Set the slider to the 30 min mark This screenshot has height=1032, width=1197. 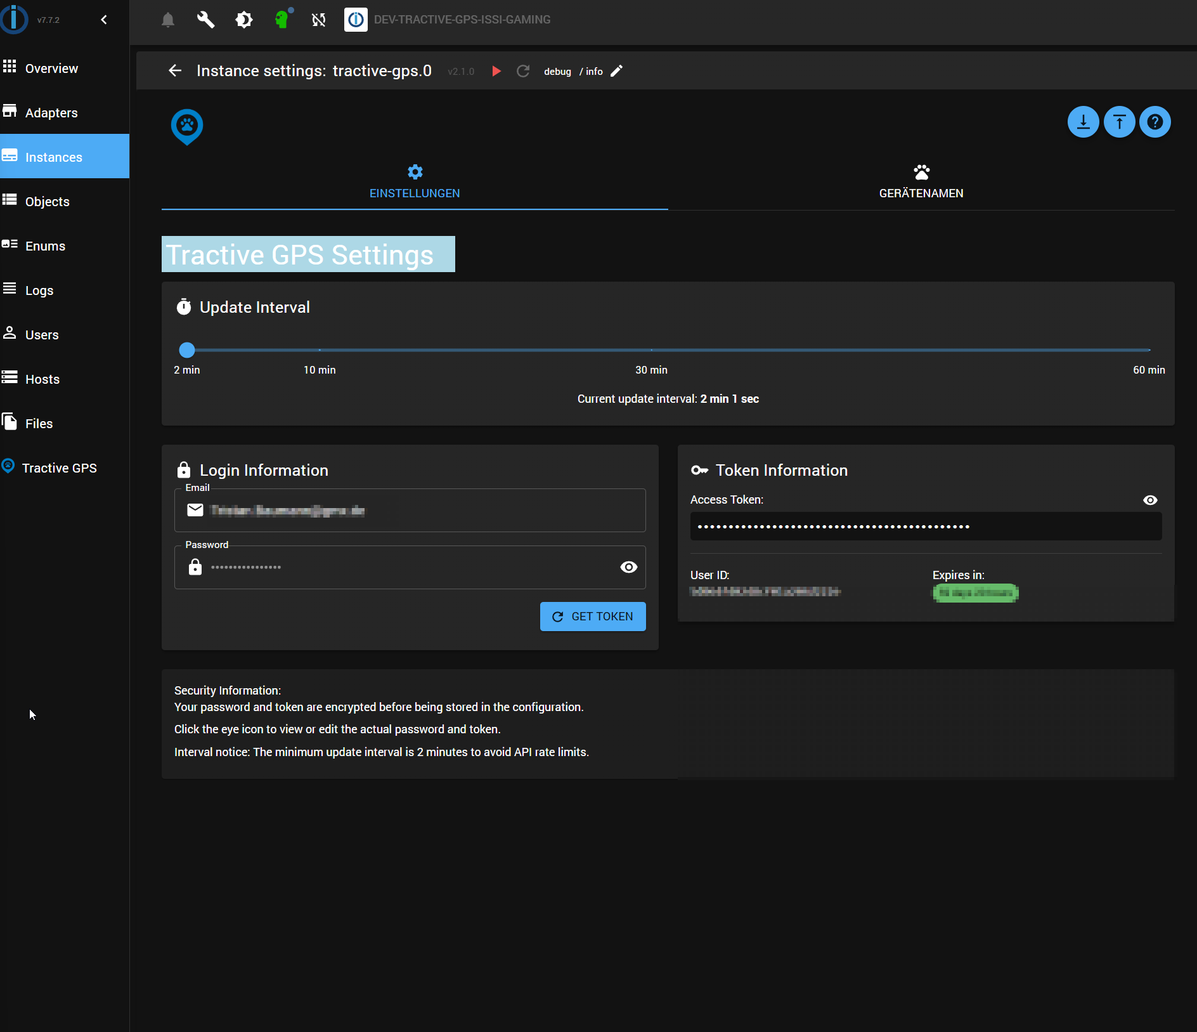click(x=651, y=349)
